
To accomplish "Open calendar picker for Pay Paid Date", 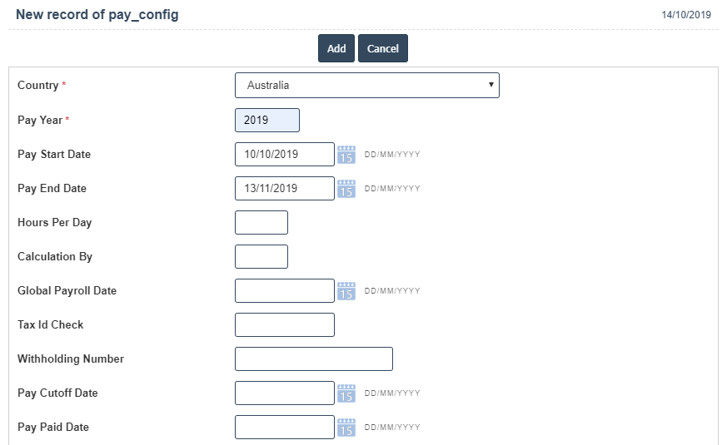I will tap(346, 428).
